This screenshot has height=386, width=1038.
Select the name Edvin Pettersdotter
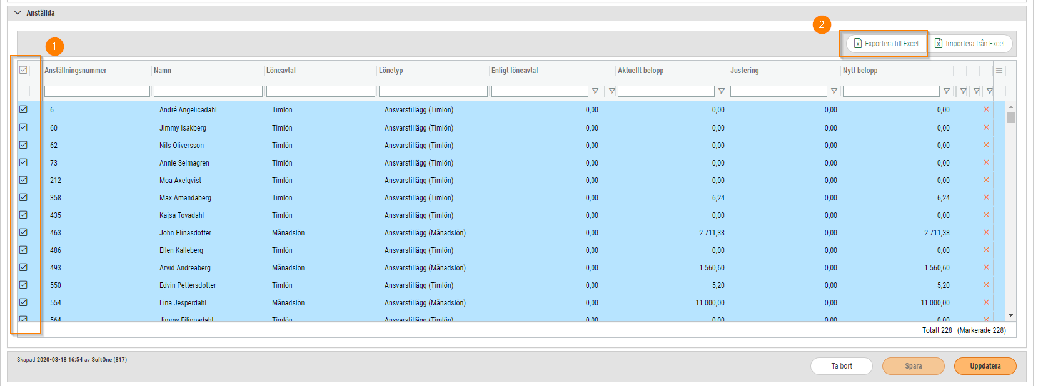point(188,285)
